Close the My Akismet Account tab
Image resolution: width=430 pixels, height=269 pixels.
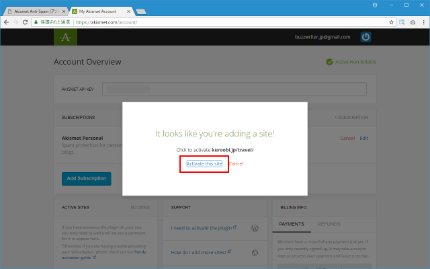click(x=128, y=11)
